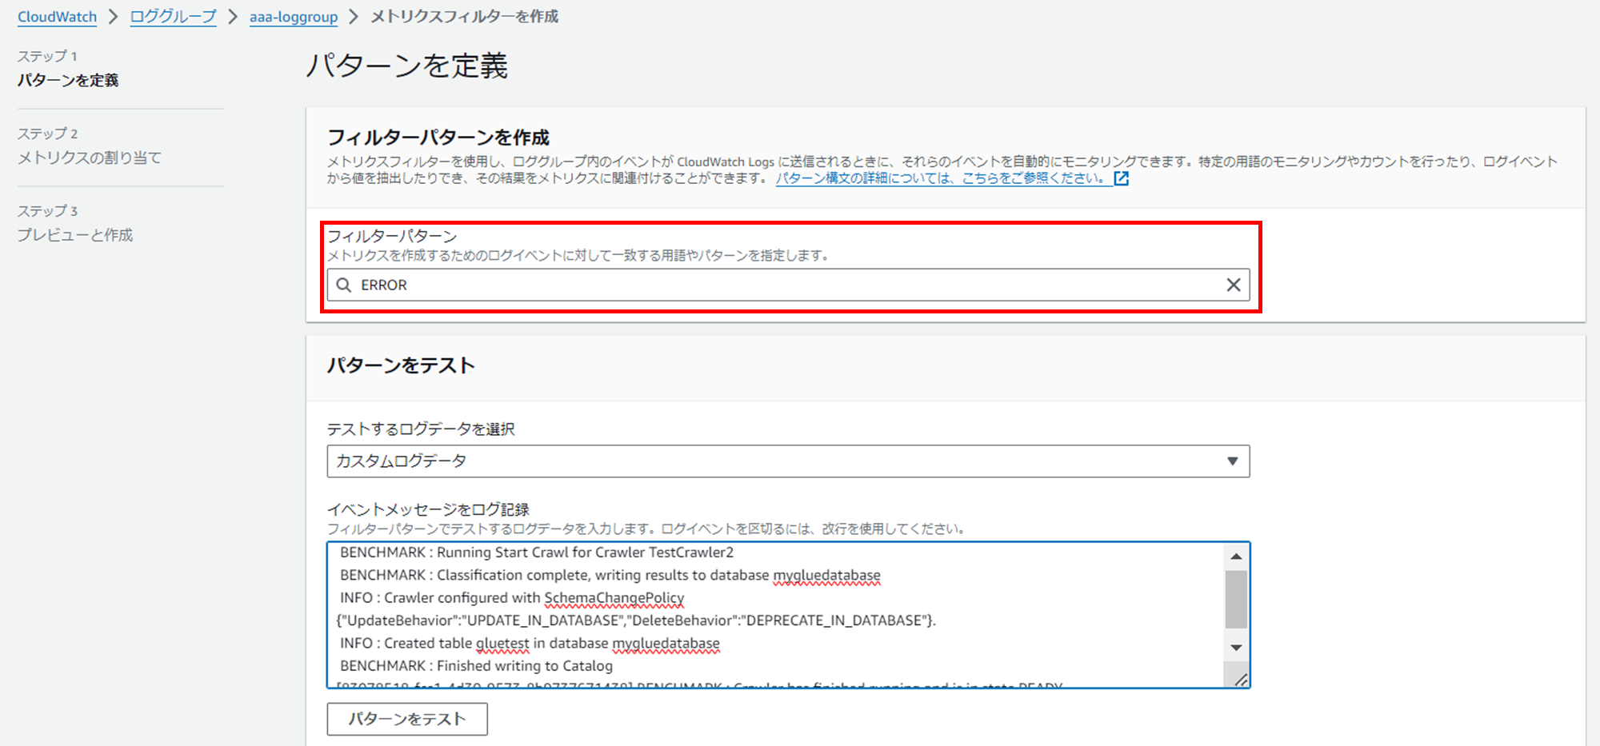Click the UpdateBehavior JSON log line
1600x746 pixels.
click(636, 620)
